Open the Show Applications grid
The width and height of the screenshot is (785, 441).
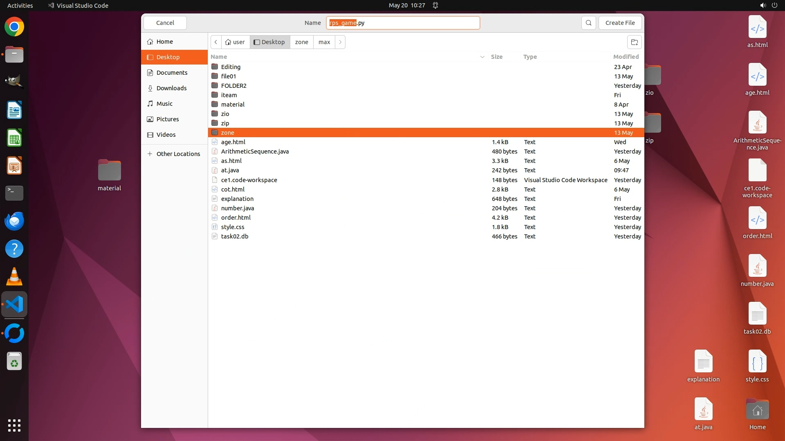coord(14,425)
